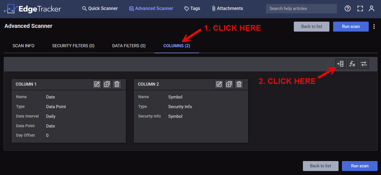Click the add column icon
This screenshot has width=381, height=175.
tap(340, 64)
